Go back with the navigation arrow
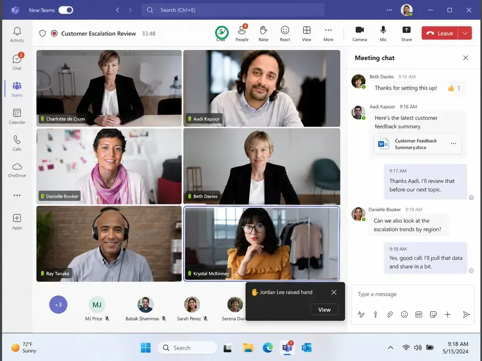The image size is (482, 361). (x=117, y=10)
